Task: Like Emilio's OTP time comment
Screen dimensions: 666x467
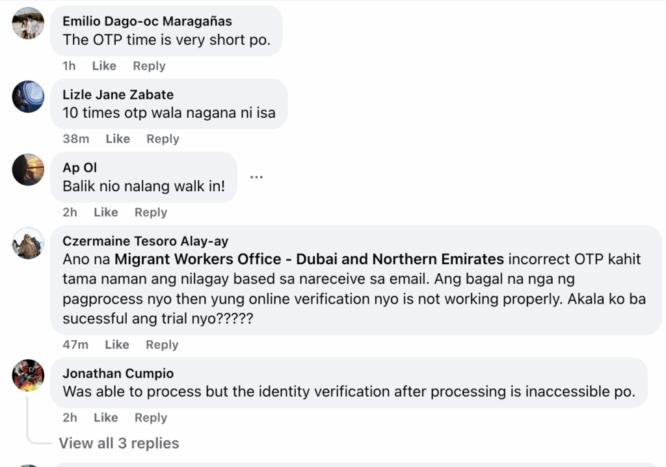Action: tap(104, 66)
